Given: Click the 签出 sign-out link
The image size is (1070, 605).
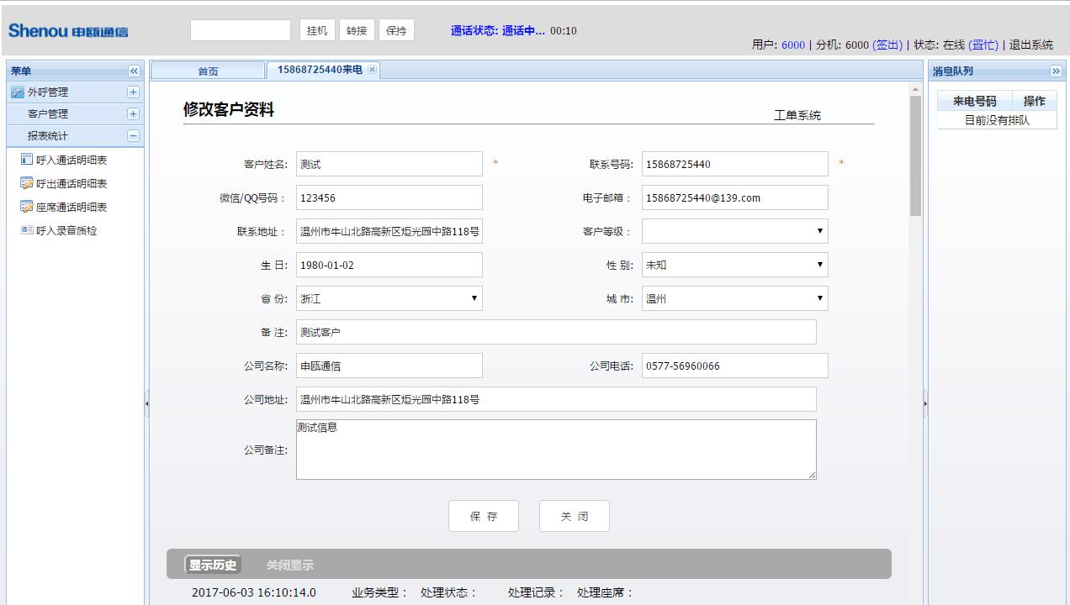Looking at the screenshot, I should point(888,45).
